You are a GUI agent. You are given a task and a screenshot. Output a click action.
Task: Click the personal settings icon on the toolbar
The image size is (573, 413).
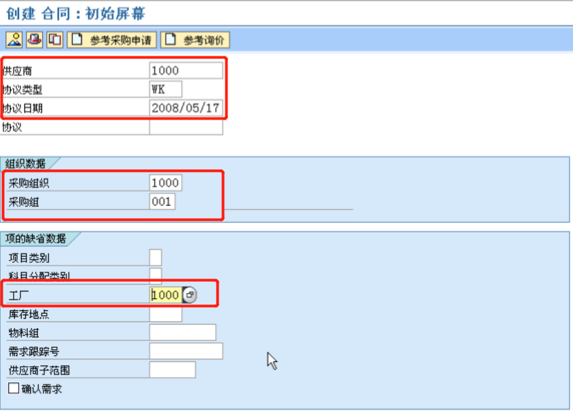pyautogui.click(x=15, y=39)
